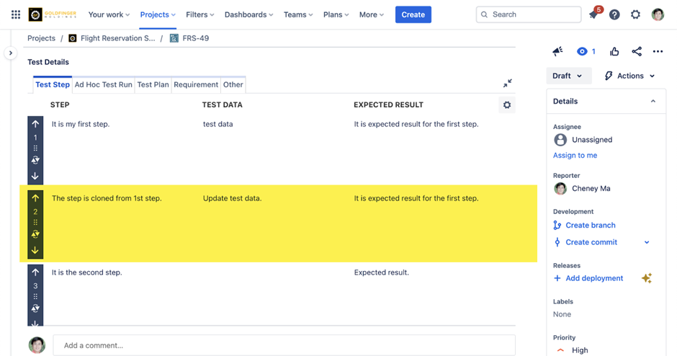Open the Draft status dropdown
Image resolution: width=677 pixels, height=356 pixels.
(x=568, y=76)
